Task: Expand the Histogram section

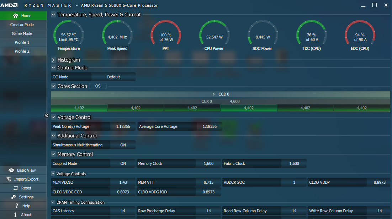Action: (53, 60)
